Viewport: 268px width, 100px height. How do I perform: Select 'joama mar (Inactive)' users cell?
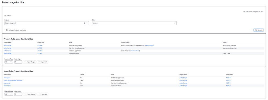[230, 48]
